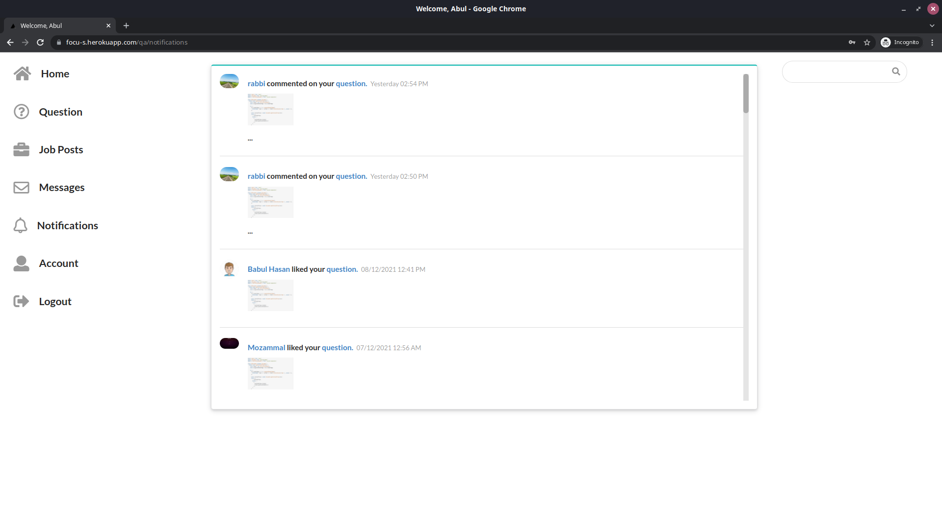Click the search magnifier icon
Image resolution: width=942 pixels, height=529 pixels.
tap(896, 72)
